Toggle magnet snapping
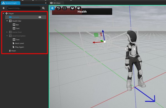The image size is (166, 108). tap(72, 8)
